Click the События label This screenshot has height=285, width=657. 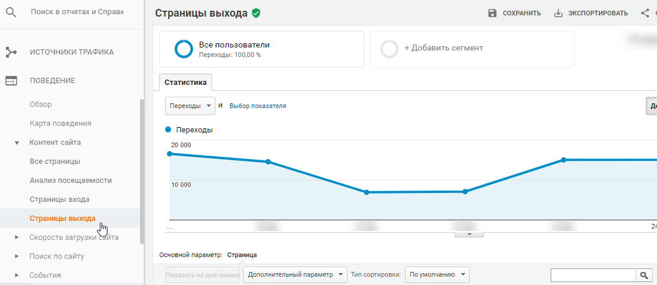point(45,275)
